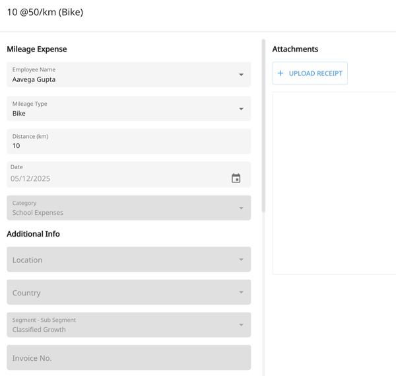Open the calendar date picker icon
The width and height of the screenshot is (396, 376).
pos(236,178)
